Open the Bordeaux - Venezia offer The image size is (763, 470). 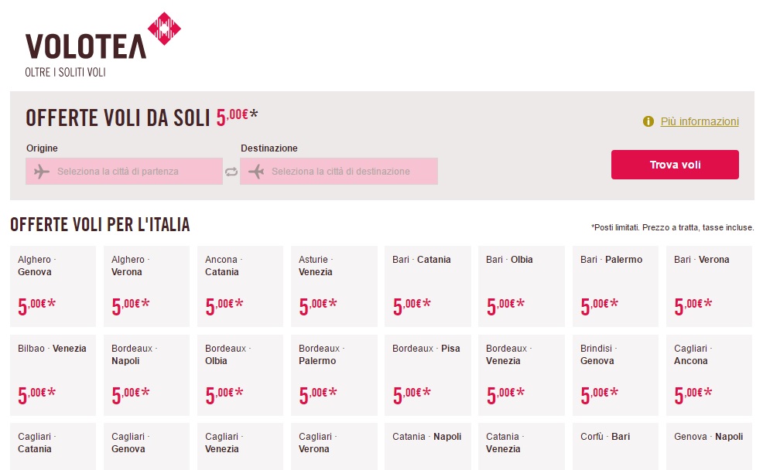click(x=521, y=375)
